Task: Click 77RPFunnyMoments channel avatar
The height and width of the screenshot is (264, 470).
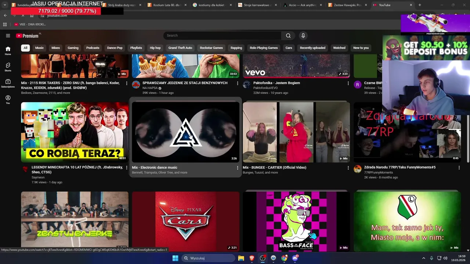Action: coord(358,169)
